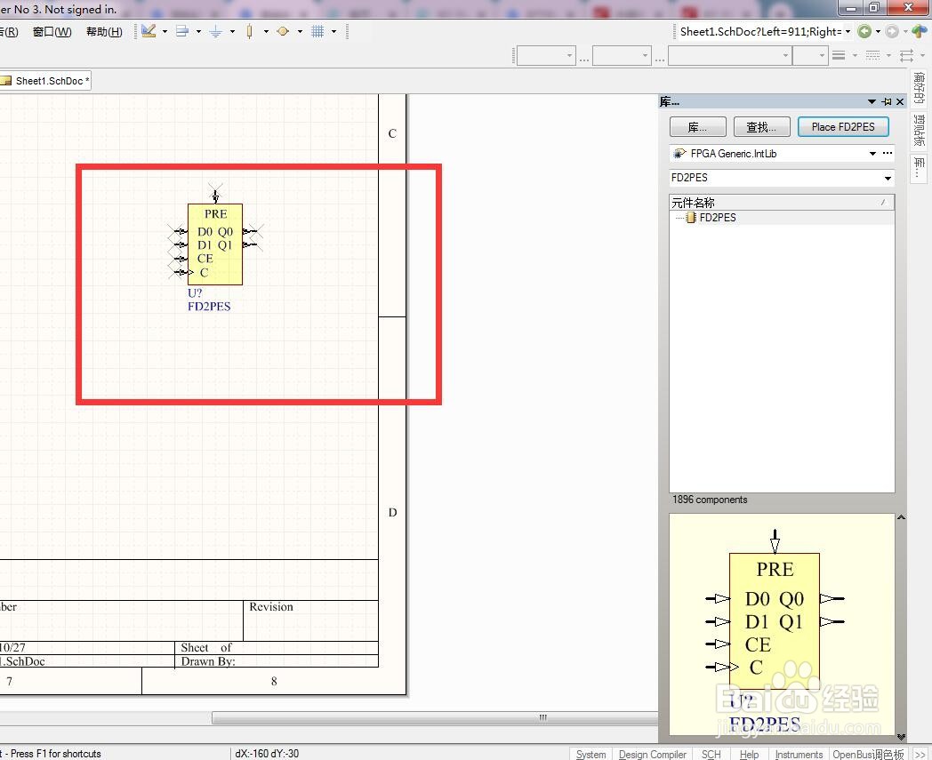Click the ellipsis button beside library dropdown

pos(888,153)
